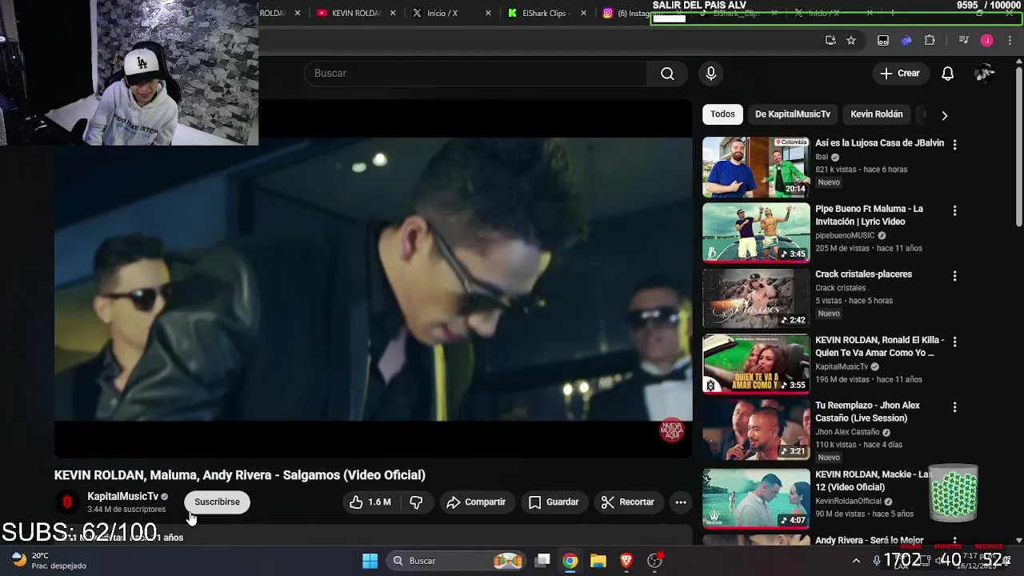Start voice search with microphone icon
The image size is (1024, 576).
(710, 74)
